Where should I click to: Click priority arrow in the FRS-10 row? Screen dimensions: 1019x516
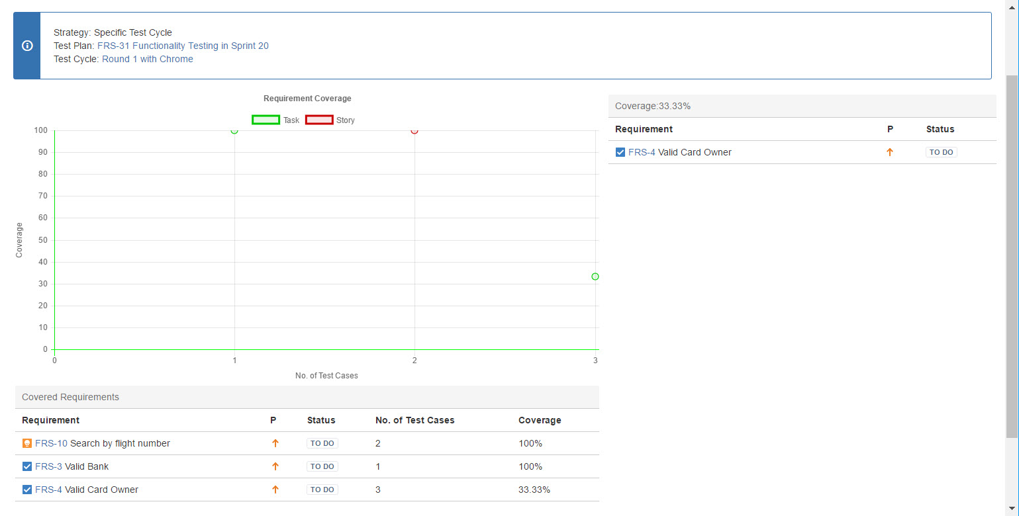[x=275, y=443]
